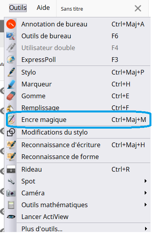Click the Rideau revealer icon
Image resolution: width=153 pixels, height=234 pixels.
(x=11, y=169)
